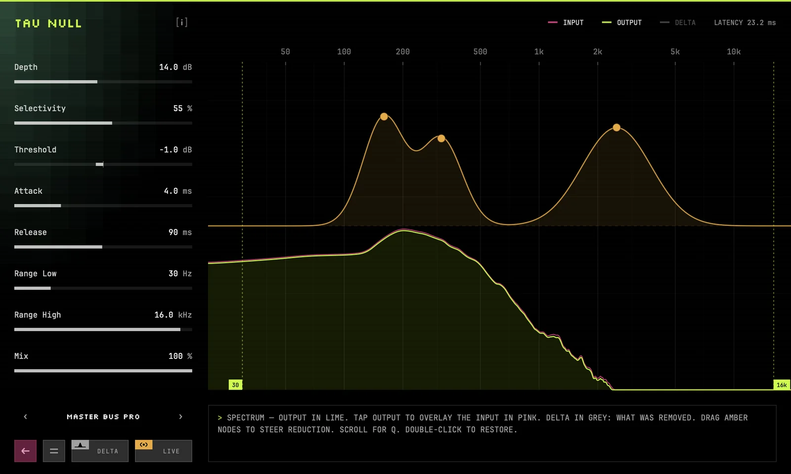Viewport: 791px width, 474px height.
Task: Open the two-line menu icon button
Action: click(x=54, y=451)
